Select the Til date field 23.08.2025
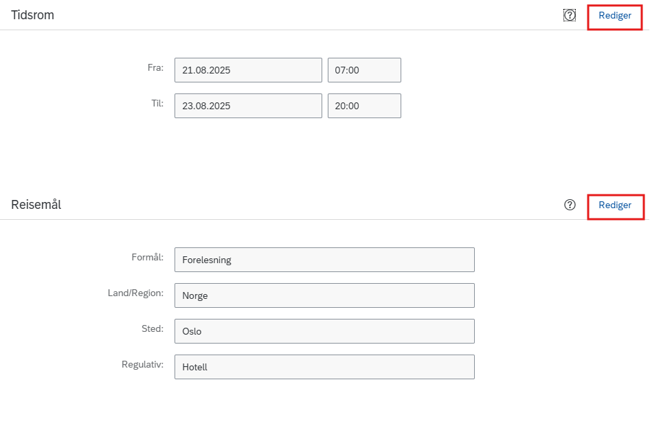 pyautogui.click(x=248, y=106)
